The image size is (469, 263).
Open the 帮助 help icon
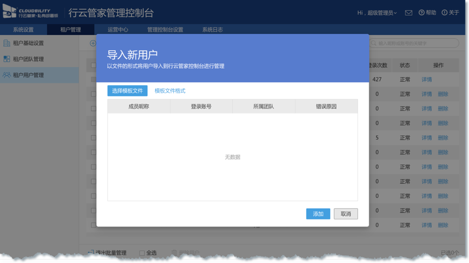pos(422,13)
